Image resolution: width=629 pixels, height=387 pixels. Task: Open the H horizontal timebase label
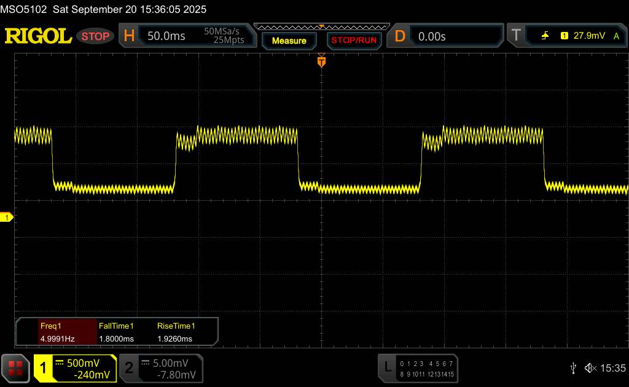pos(129,36)
